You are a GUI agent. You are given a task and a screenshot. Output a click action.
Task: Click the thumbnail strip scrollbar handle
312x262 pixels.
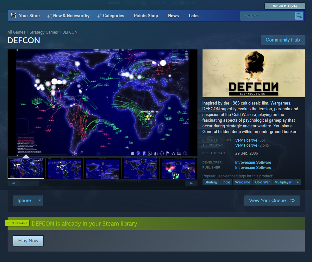(x=29, y=183)
